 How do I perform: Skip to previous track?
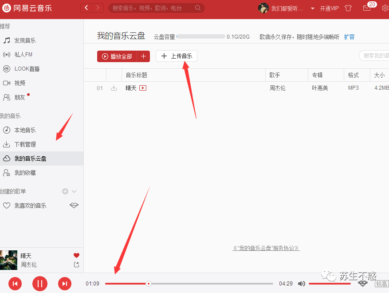[15, 284]
